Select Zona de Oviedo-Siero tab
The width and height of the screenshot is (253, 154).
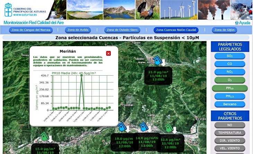click(122, 30)
